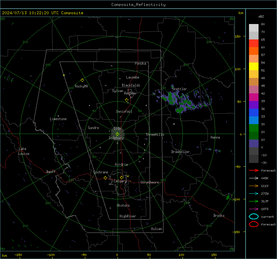Viewport: 277px width, 259px height.
Task: Click the red 60–65 dBZ color swatch
Action: coord(254,43)
